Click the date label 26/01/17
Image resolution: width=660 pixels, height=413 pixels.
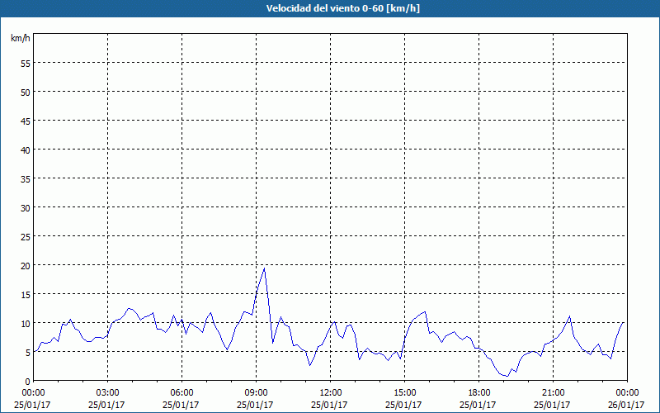(x=626, y=405)
